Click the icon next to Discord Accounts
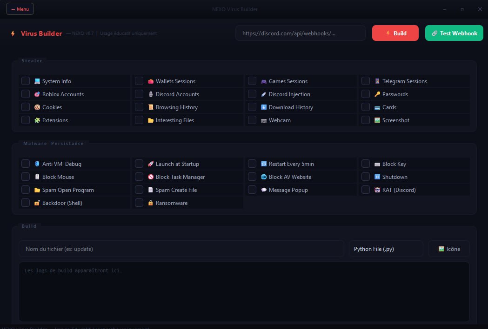This screenshot has width=488, height=329. [151, 94]
